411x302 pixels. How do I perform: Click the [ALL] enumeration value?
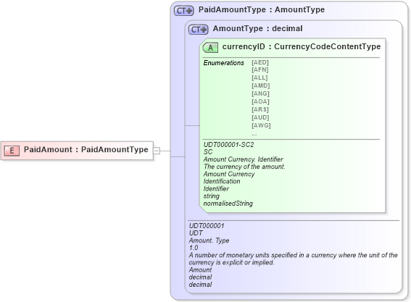click(x=260, y=77)
